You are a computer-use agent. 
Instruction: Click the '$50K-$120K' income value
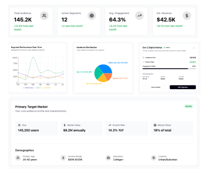point(75,160)
